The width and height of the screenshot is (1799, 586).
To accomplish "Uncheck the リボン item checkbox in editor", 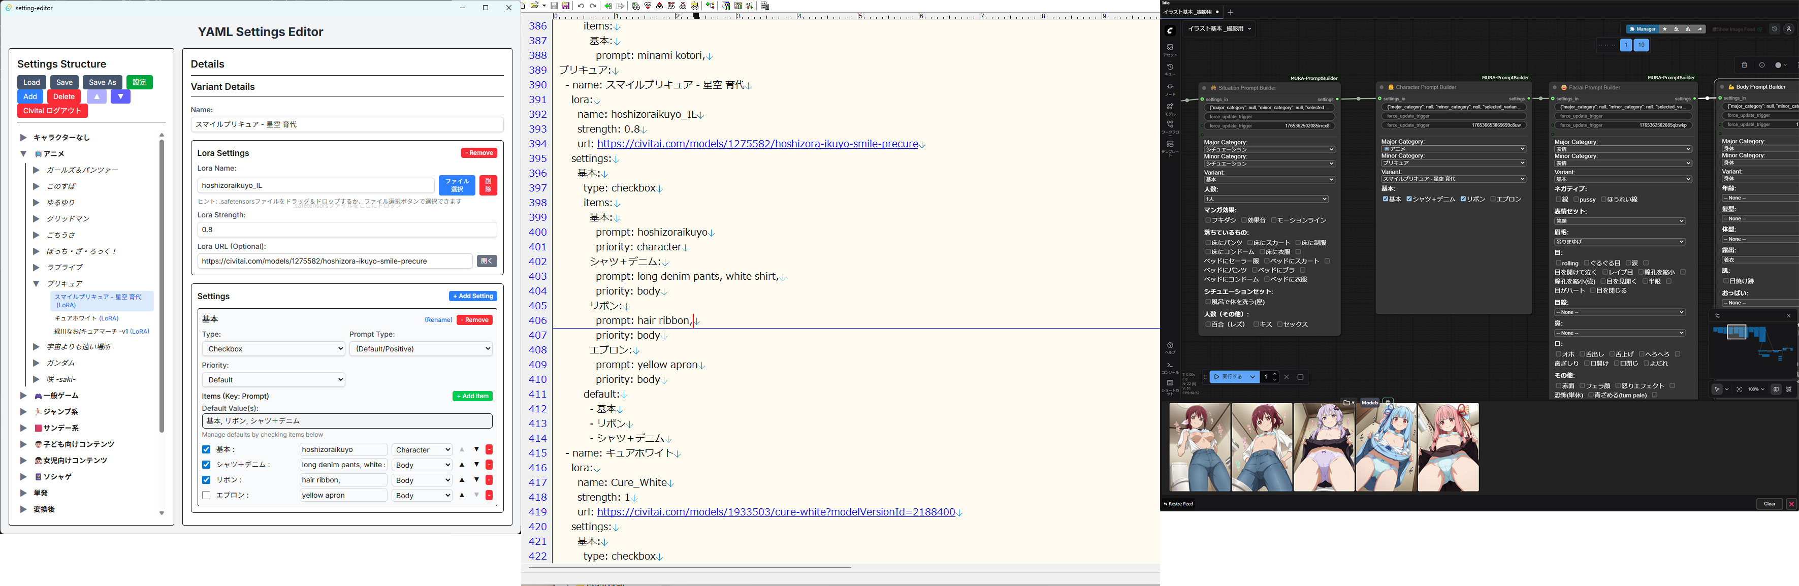I will point(206,480).
